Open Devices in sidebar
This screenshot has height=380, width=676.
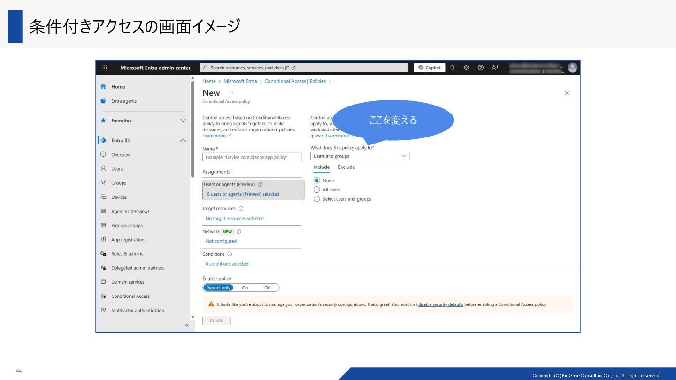pos(119,197)
